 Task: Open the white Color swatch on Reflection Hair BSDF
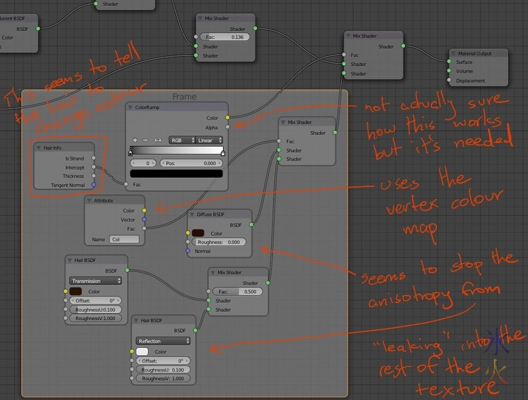(142, 352)
